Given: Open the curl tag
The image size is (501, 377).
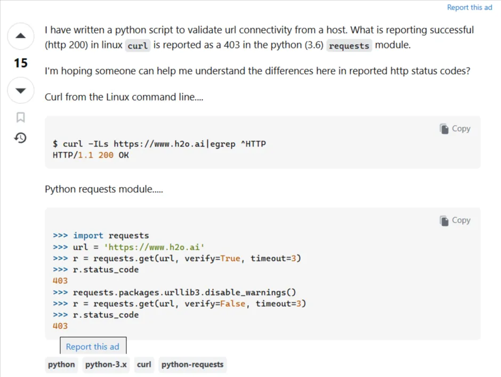Looking at the screenshot, I should 144,365.
